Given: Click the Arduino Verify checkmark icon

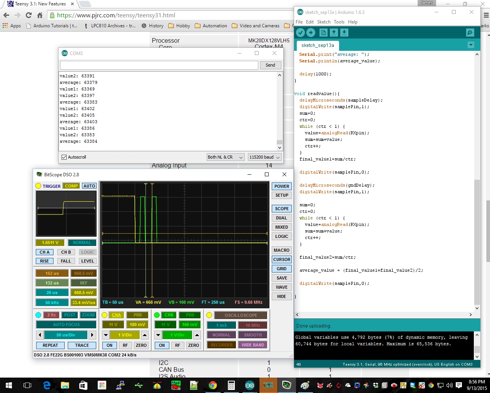Looking at the screenshot, I should 300,33.
